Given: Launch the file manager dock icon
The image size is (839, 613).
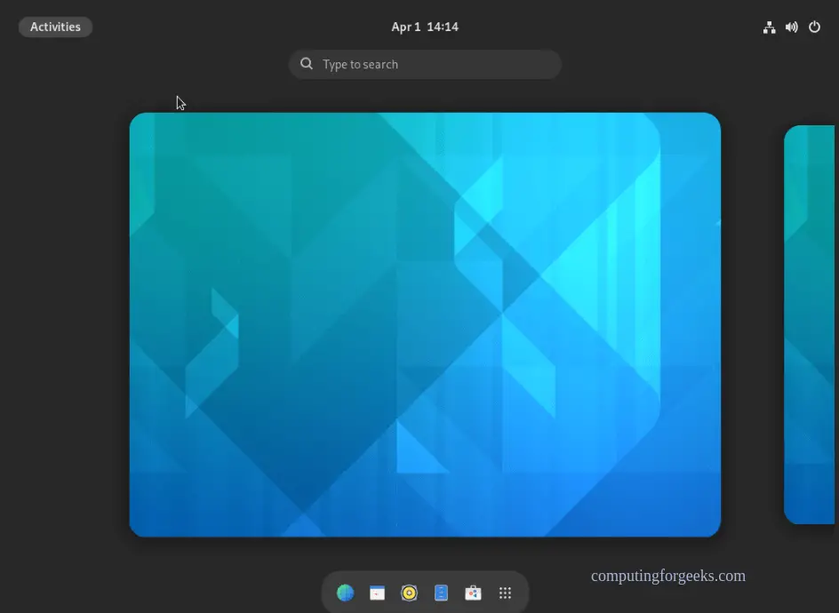Looking at the screenshot, I should click(x=377, y=593).
